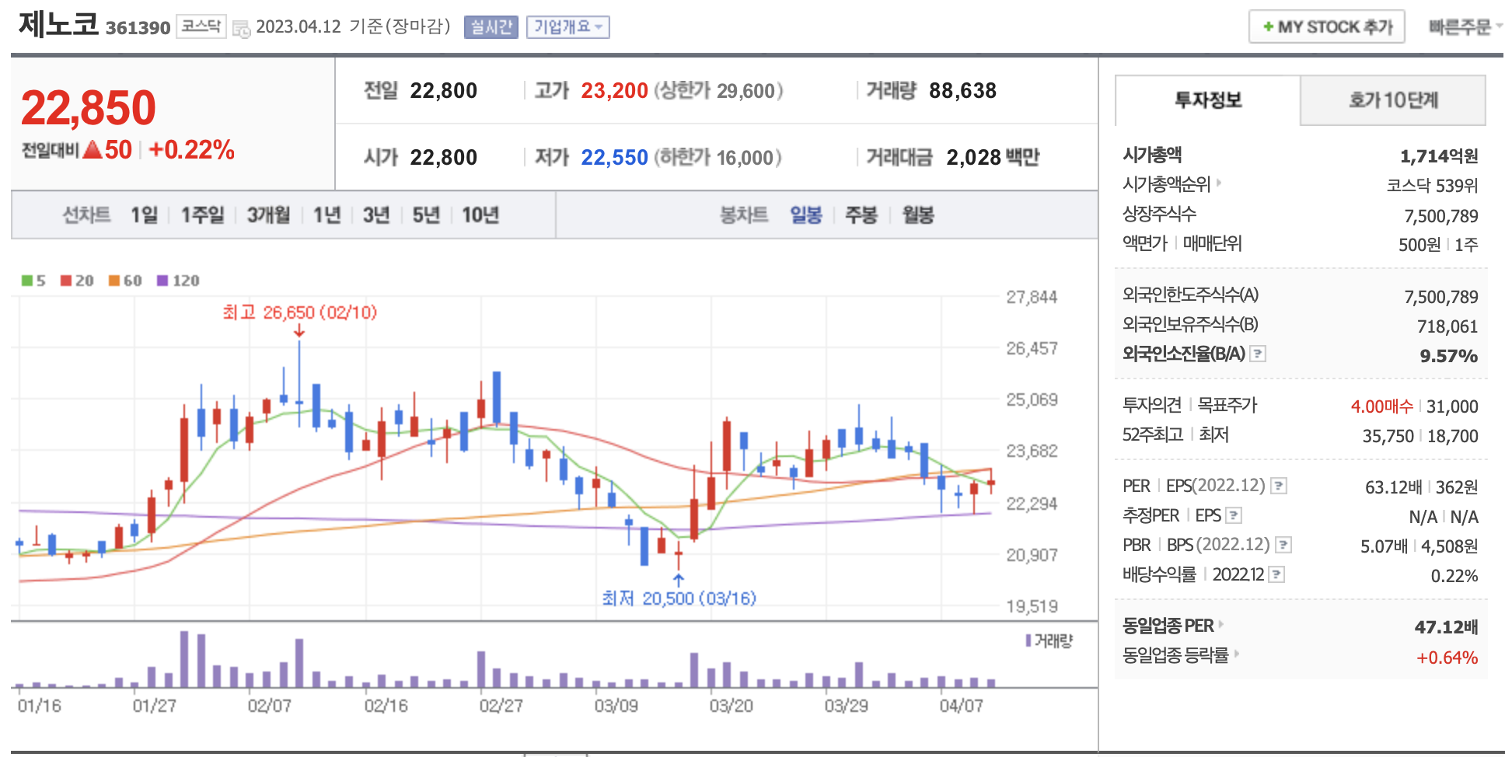1505x757 pixels.
Task: Click the calendar icon beside the date
Action: 242,30
